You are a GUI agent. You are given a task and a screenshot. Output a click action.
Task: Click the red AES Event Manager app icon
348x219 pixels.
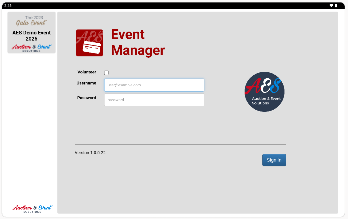(89, 43)
